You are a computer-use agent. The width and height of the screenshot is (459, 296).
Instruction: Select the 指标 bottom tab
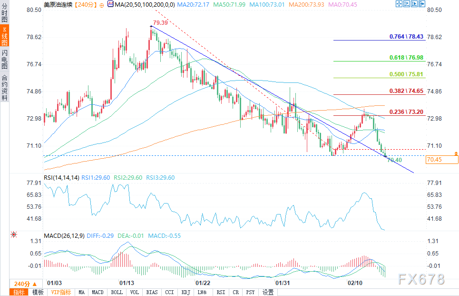coord(19,292)
